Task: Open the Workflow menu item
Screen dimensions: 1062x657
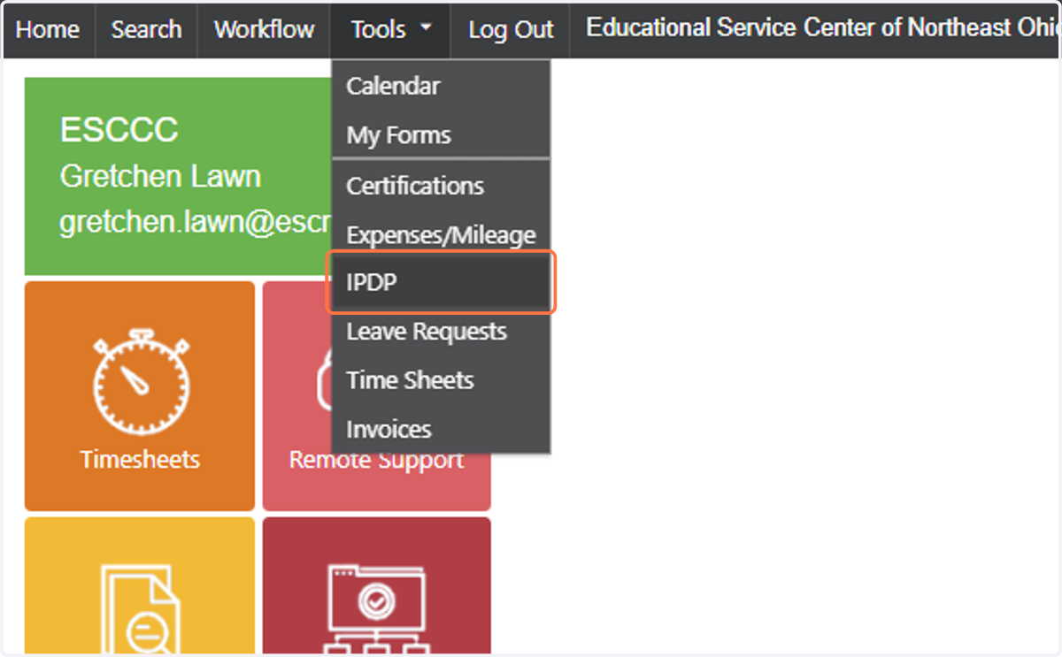Action: [x=264, y=30]
